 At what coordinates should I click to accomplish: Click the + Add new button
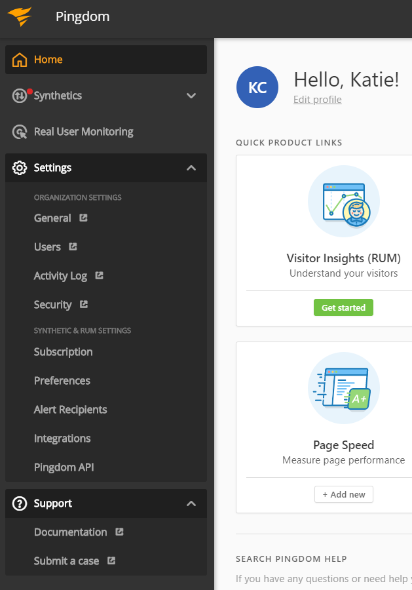344,494
